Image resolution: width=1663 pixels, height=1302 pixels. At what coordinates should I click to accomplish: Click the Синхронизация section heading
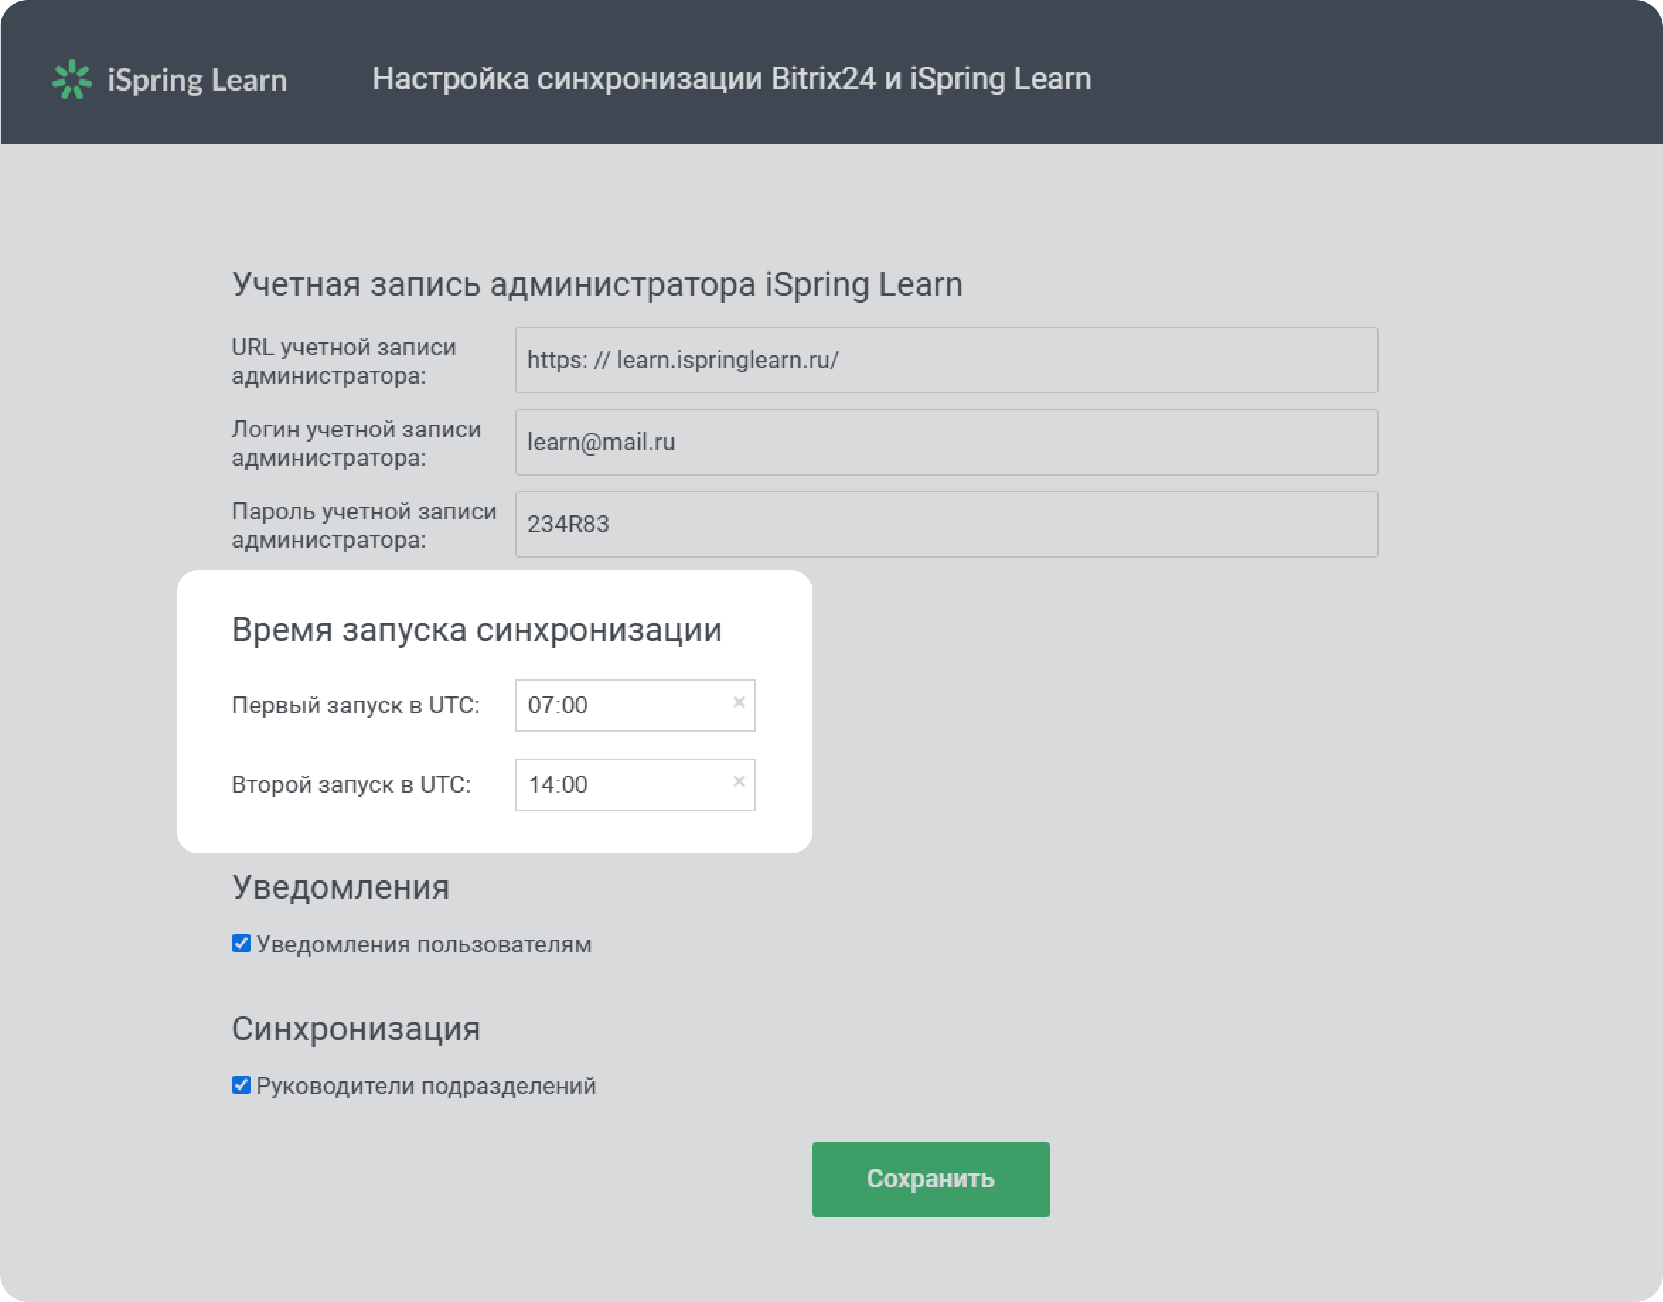(x=356, y=1028)
